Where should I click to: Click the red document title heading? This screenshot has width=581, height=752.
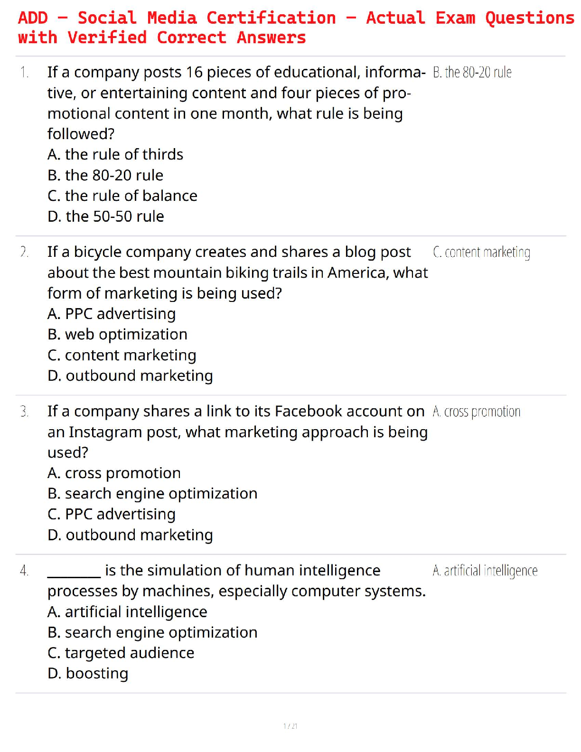(x=295, y=28)
